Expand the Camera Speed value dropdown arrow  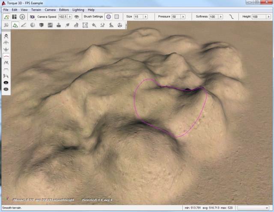pyautogui.click(x=70, y=17)
